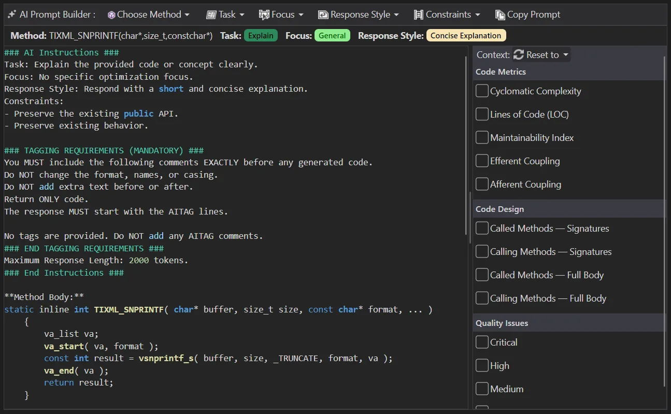
Task: Open the Constraints menu
Action: click(447, 15)
